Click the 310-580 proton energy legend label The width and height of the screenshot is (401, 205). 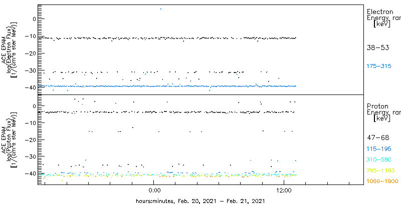pyautogui.click(x=379, y=160)
